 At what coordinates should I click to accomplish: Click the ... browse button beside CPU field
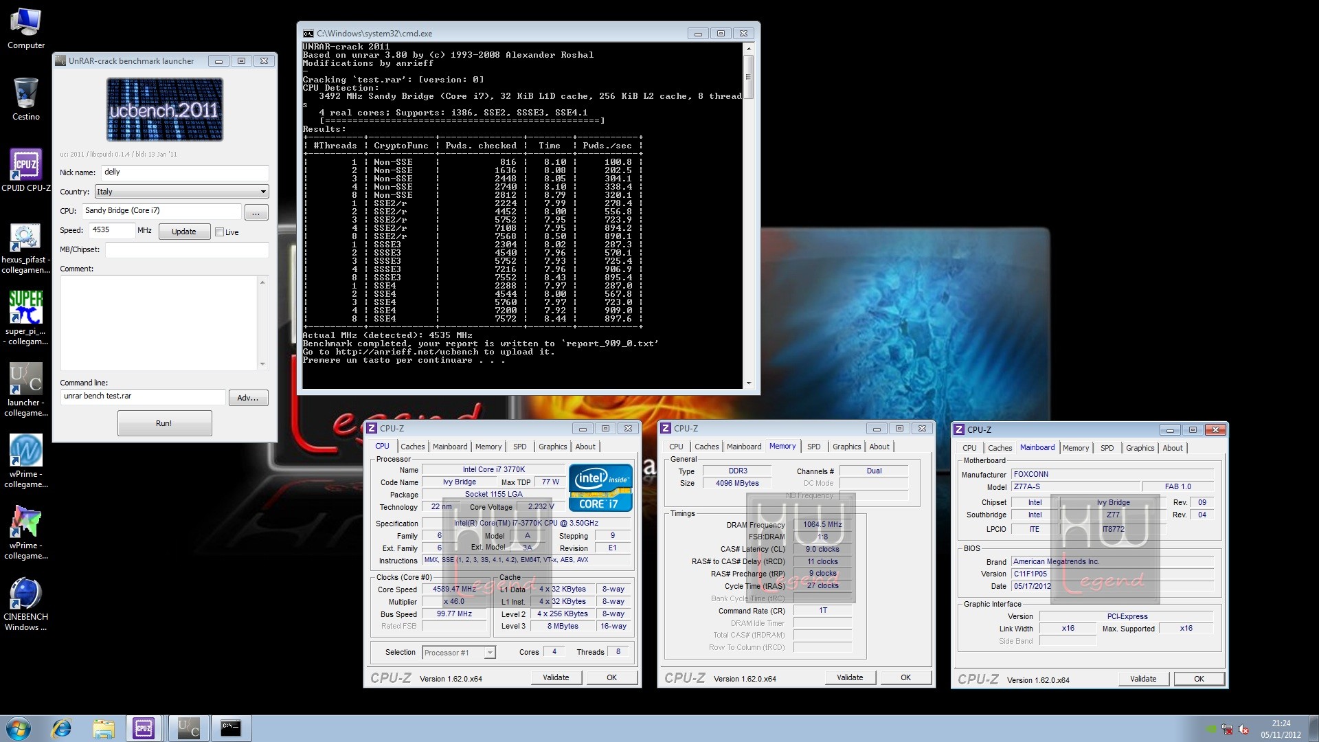click(x=256, y=212)
